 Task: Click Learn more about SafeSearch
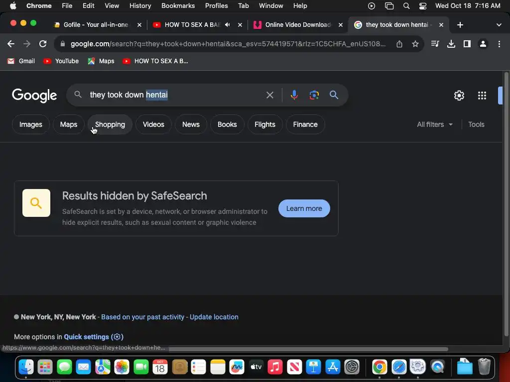coord(304,208)
